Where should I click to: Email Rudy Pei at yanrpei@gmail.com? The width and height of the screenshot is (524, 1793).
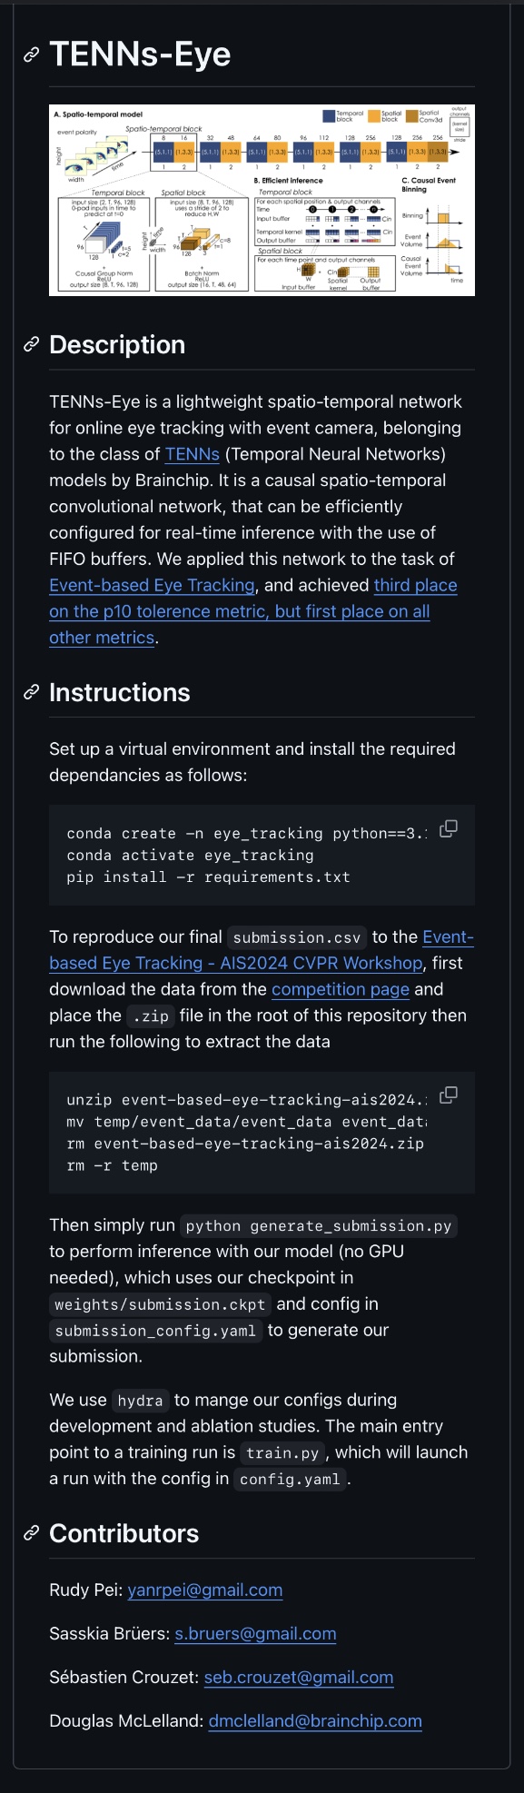205,1590
